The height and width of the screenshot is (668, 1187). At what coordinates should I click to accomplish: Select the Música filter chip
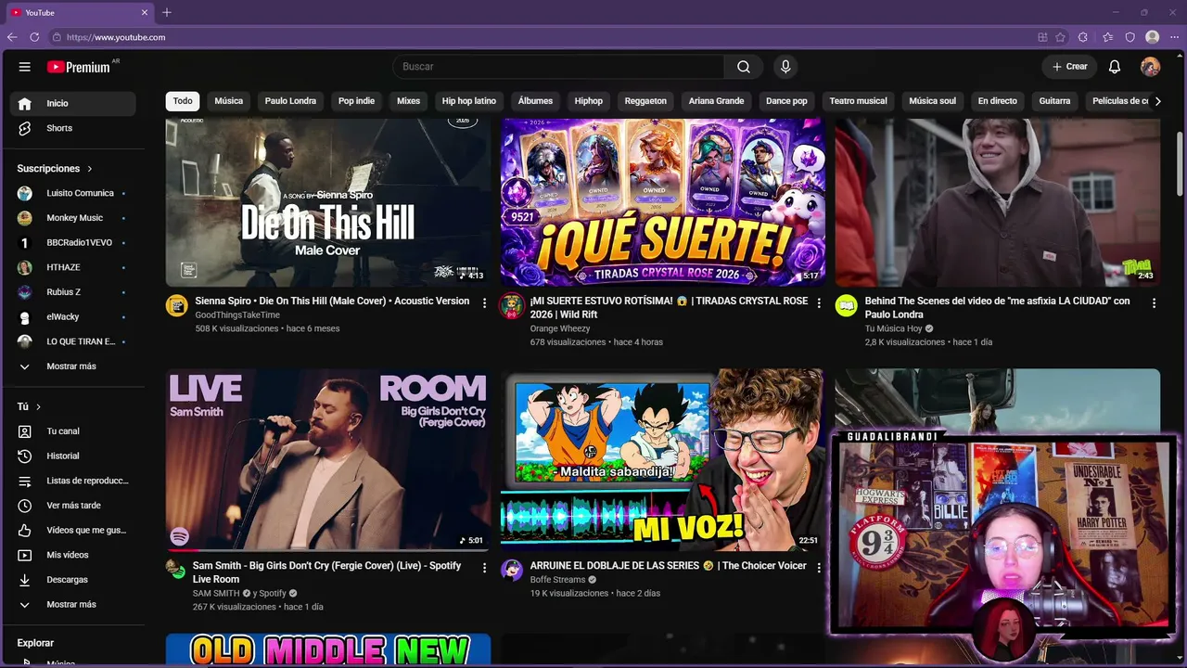pos(229,101)
